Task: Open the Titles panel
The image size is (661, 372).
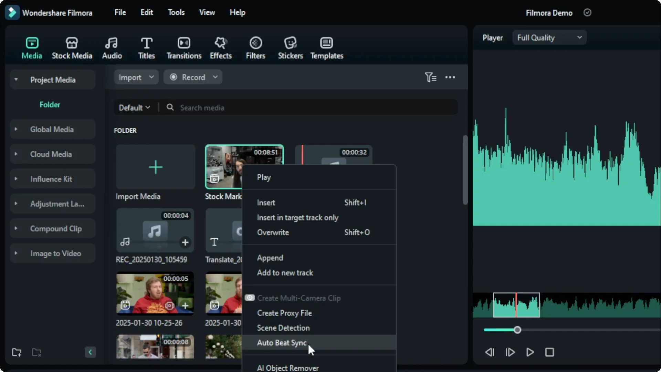Action: click(146, 47)
